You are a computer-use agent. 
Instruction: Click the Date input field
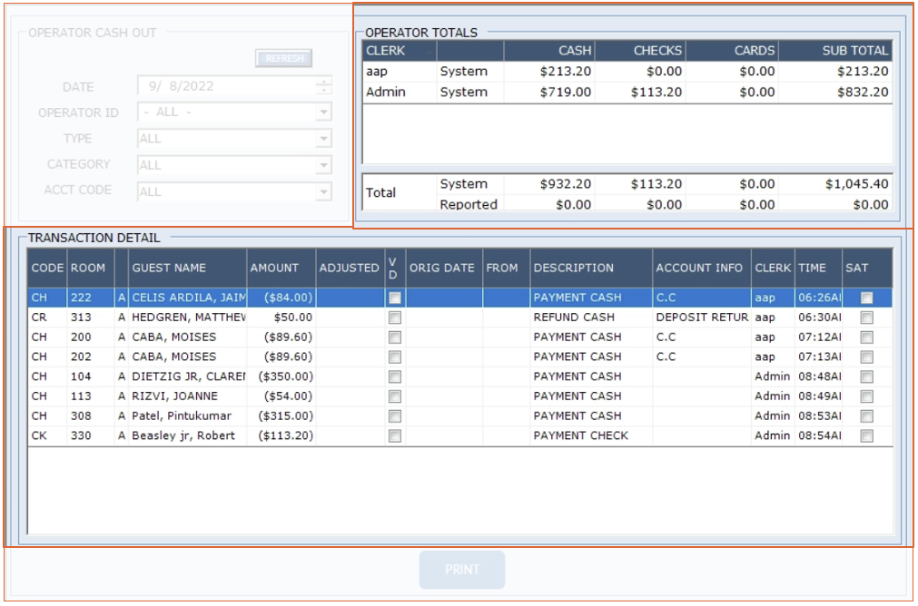pos(225,86)
